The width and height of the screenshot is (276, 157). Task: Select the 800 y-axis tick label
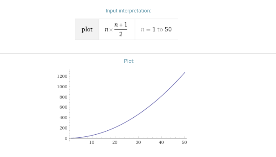tap(63, 97)
